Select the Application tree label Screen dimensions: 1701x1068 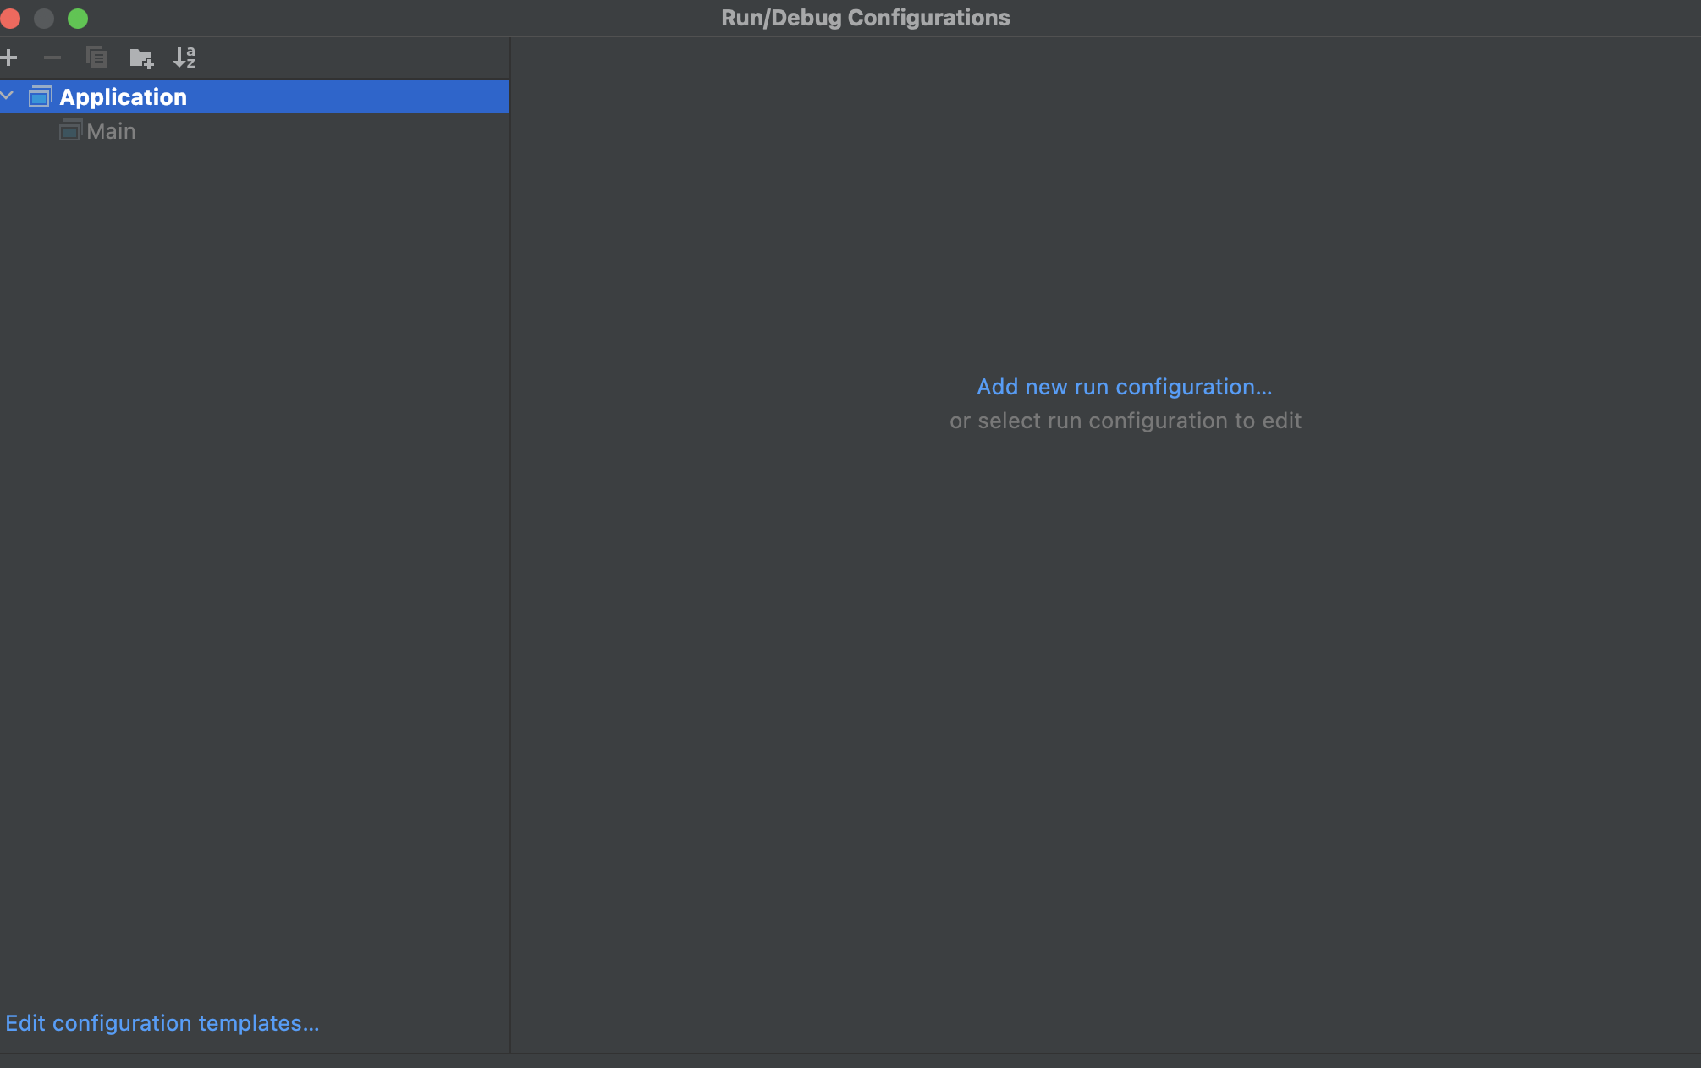[x=123, y=97]
